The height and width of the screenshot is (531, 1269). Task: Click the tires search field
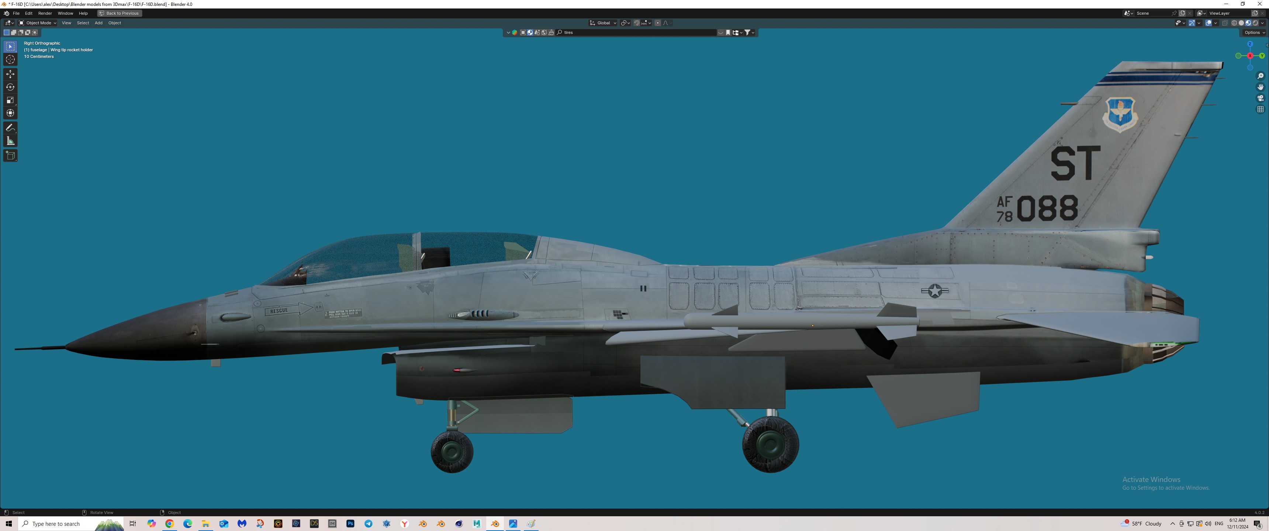coord(636,32)
